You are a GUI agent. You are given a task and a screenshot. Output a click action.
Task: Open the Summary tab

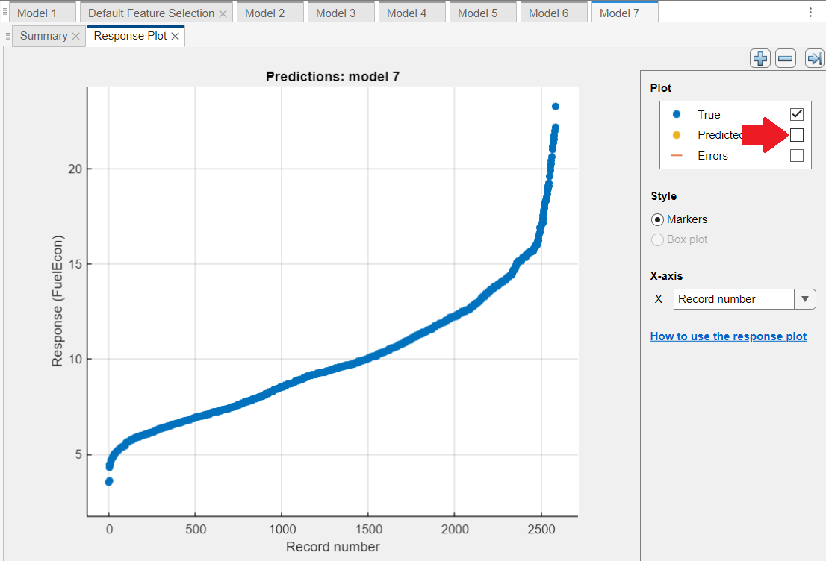coord(43,36)
